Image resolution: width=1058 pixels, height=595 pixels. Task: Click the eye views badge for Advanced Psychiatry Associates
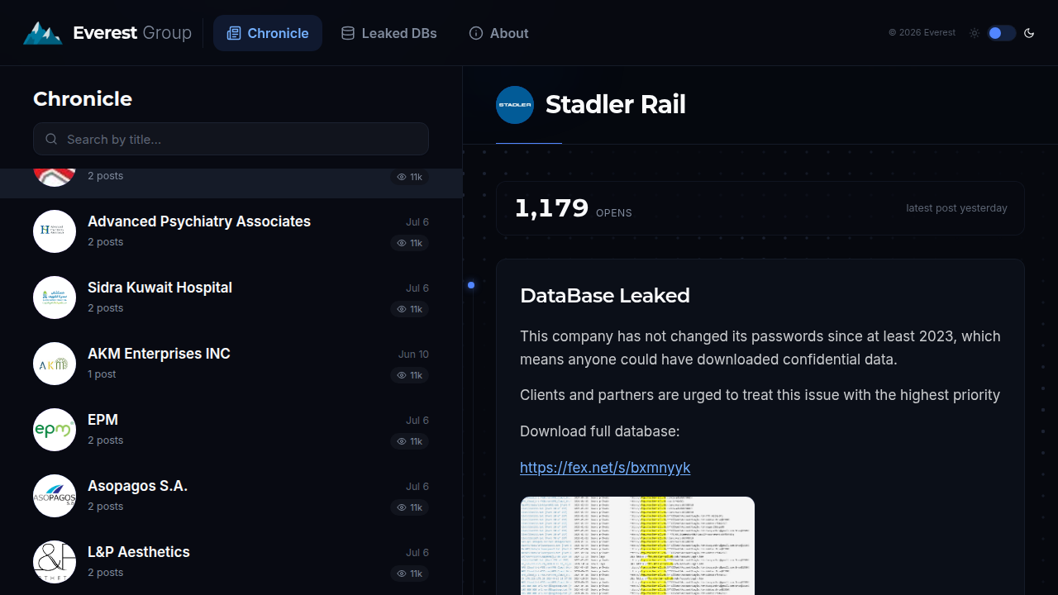(x=410, y=243)
